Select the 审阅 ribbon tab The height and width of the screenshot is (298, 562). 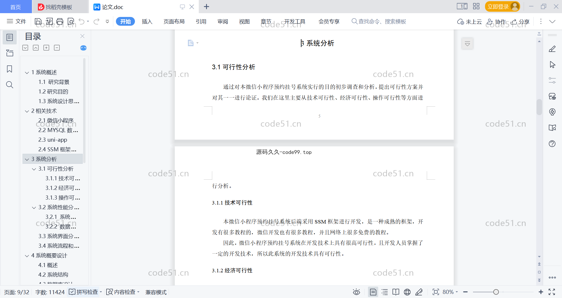click(223, 21)
